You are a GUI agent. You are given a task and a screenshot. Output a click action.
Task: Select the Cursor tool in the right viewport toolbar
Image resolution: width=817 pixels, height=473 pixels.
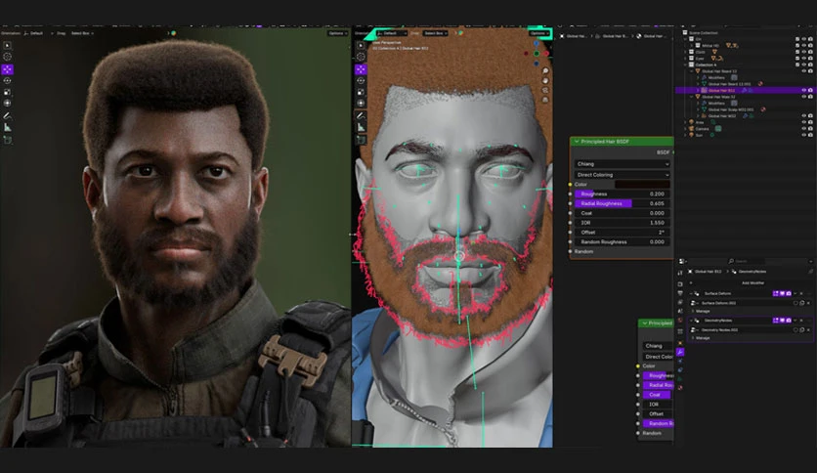(x=361, y=57)
